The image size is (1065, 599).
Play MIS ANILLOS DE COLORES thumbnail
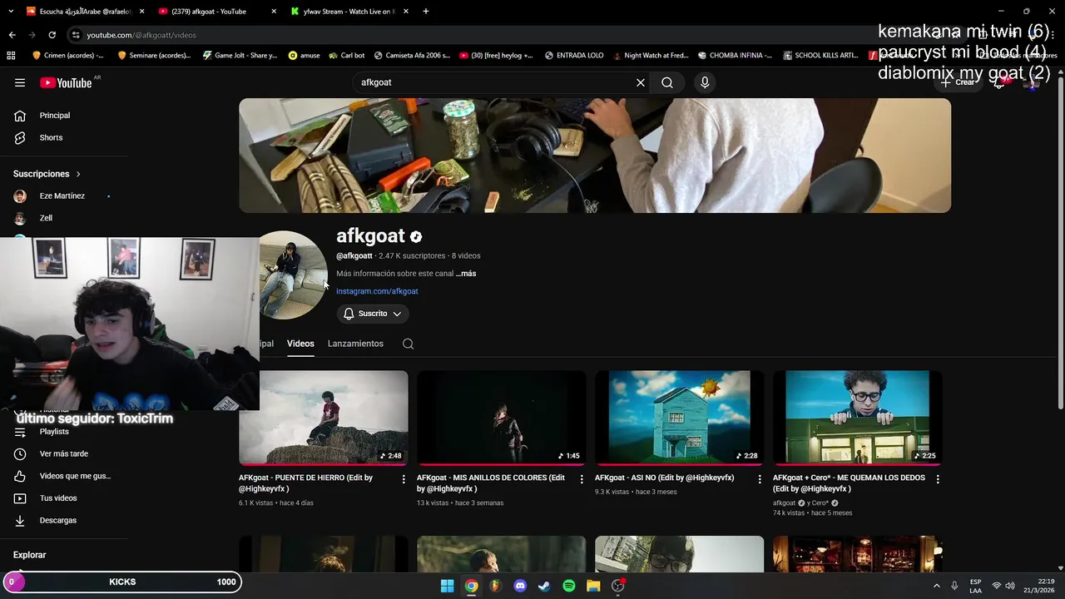coord(501,418)
